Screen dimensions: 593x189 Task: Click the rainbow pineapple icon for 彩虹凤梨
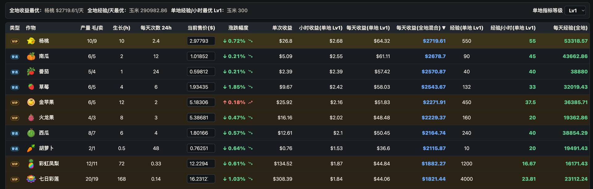click(31, 164)
